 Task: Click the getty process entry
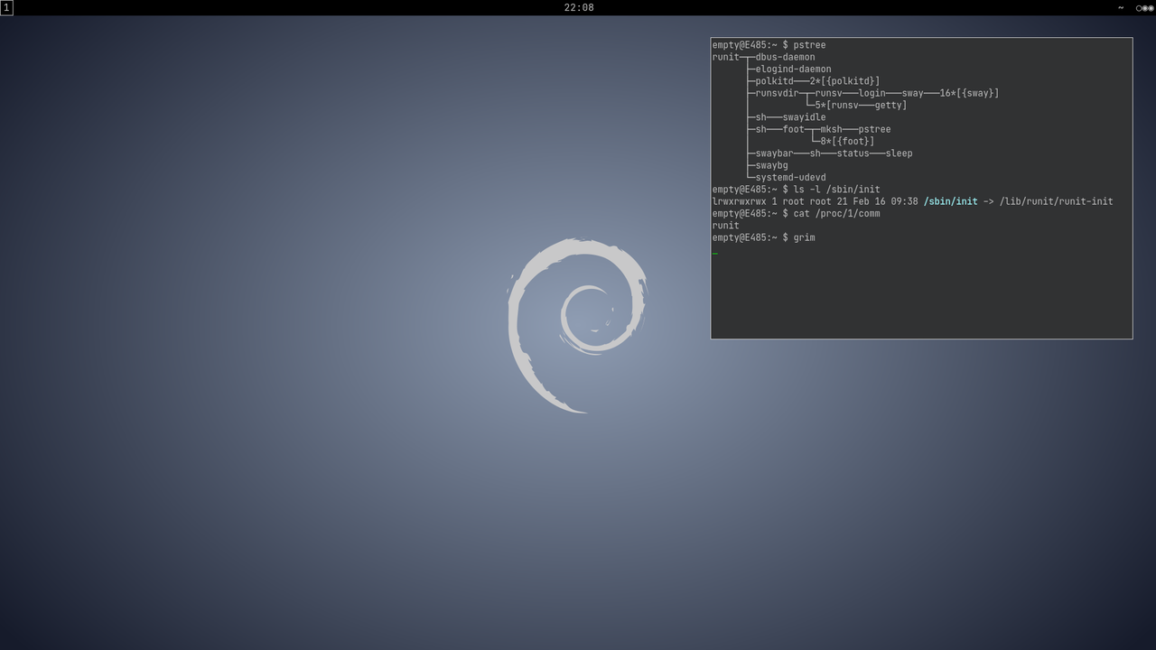click(x=888, y=105)
